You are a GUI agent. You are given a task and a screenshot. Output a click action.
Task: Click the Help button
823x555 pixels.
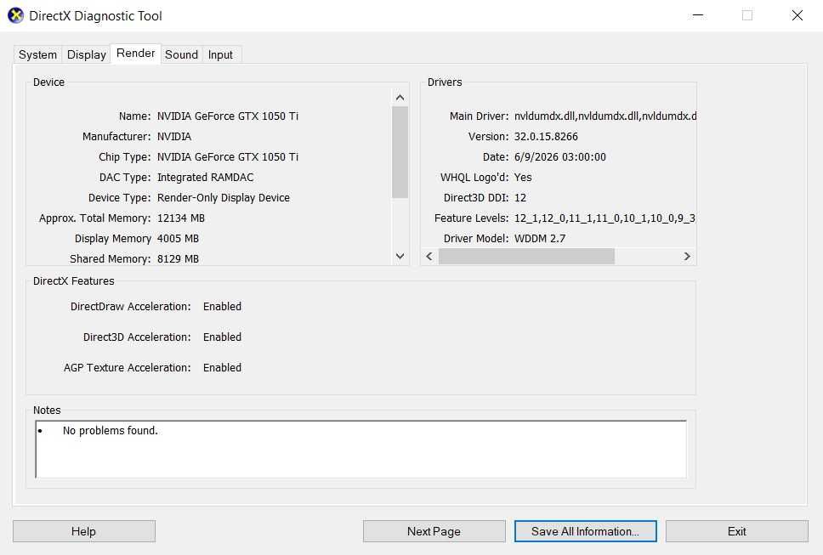click(x=84, y=531)
